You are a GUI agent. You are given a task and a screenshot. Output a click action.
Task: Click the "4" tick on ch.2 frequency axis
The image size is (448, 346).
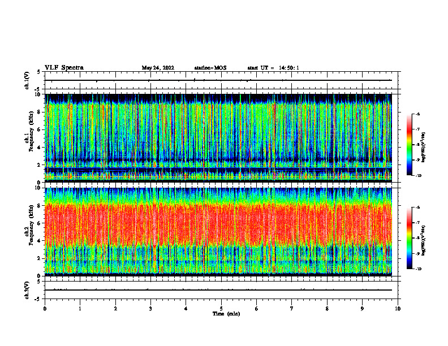pos(40,241)
